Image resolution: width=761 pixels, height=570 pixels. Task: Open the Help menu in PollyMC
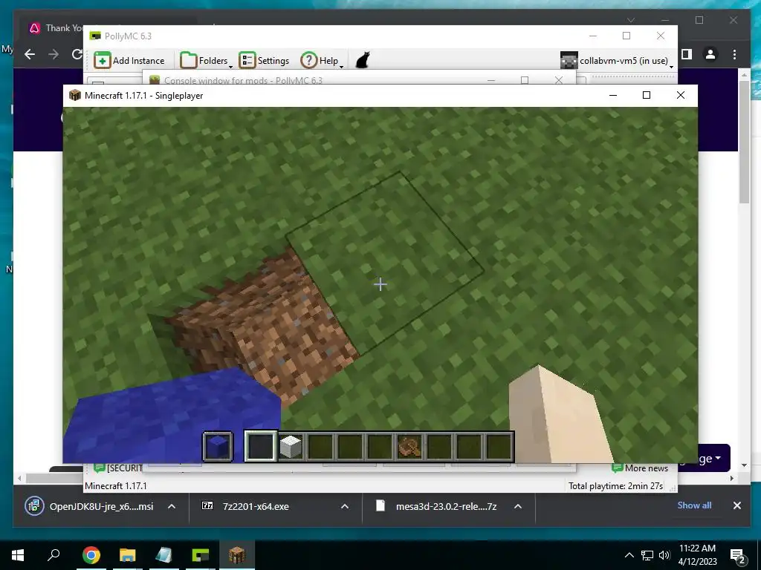pos(322,61)
